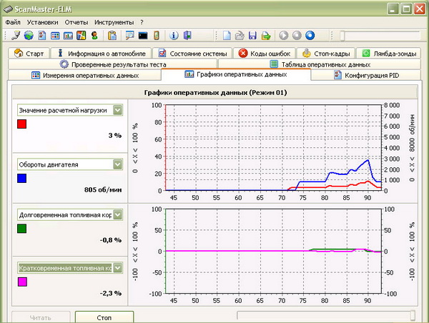Open the Файл menu
This screenshot has height=323, width=429.
click(x=13, y=22)
